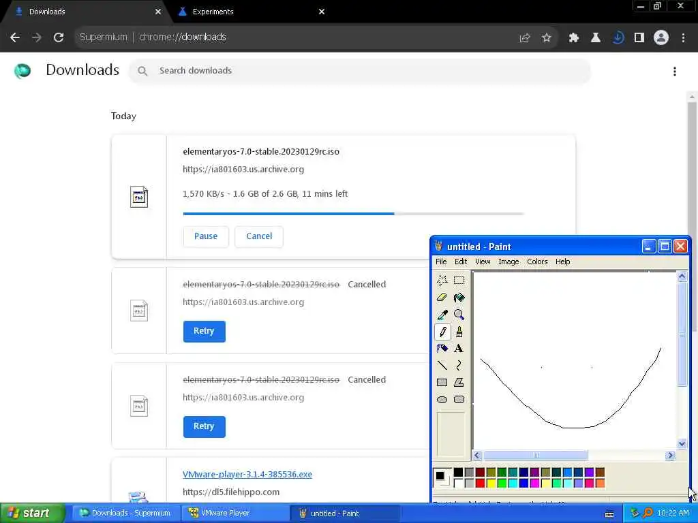Pick the Pick Color eyedropper tool
The height and width of the screenshot is (523, 698).
442,315
